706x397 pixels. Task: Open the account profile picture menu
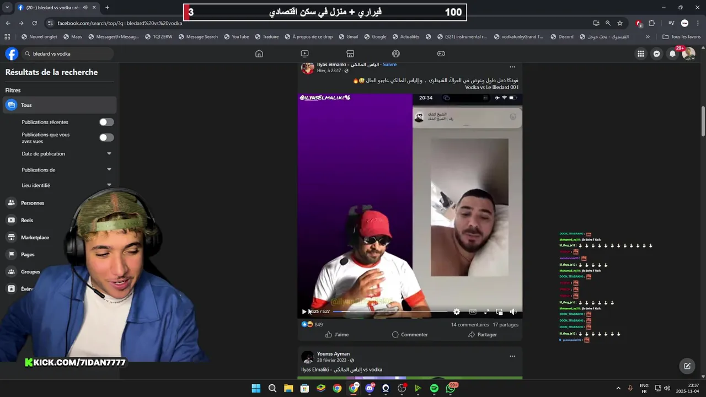tap(688, 53)
